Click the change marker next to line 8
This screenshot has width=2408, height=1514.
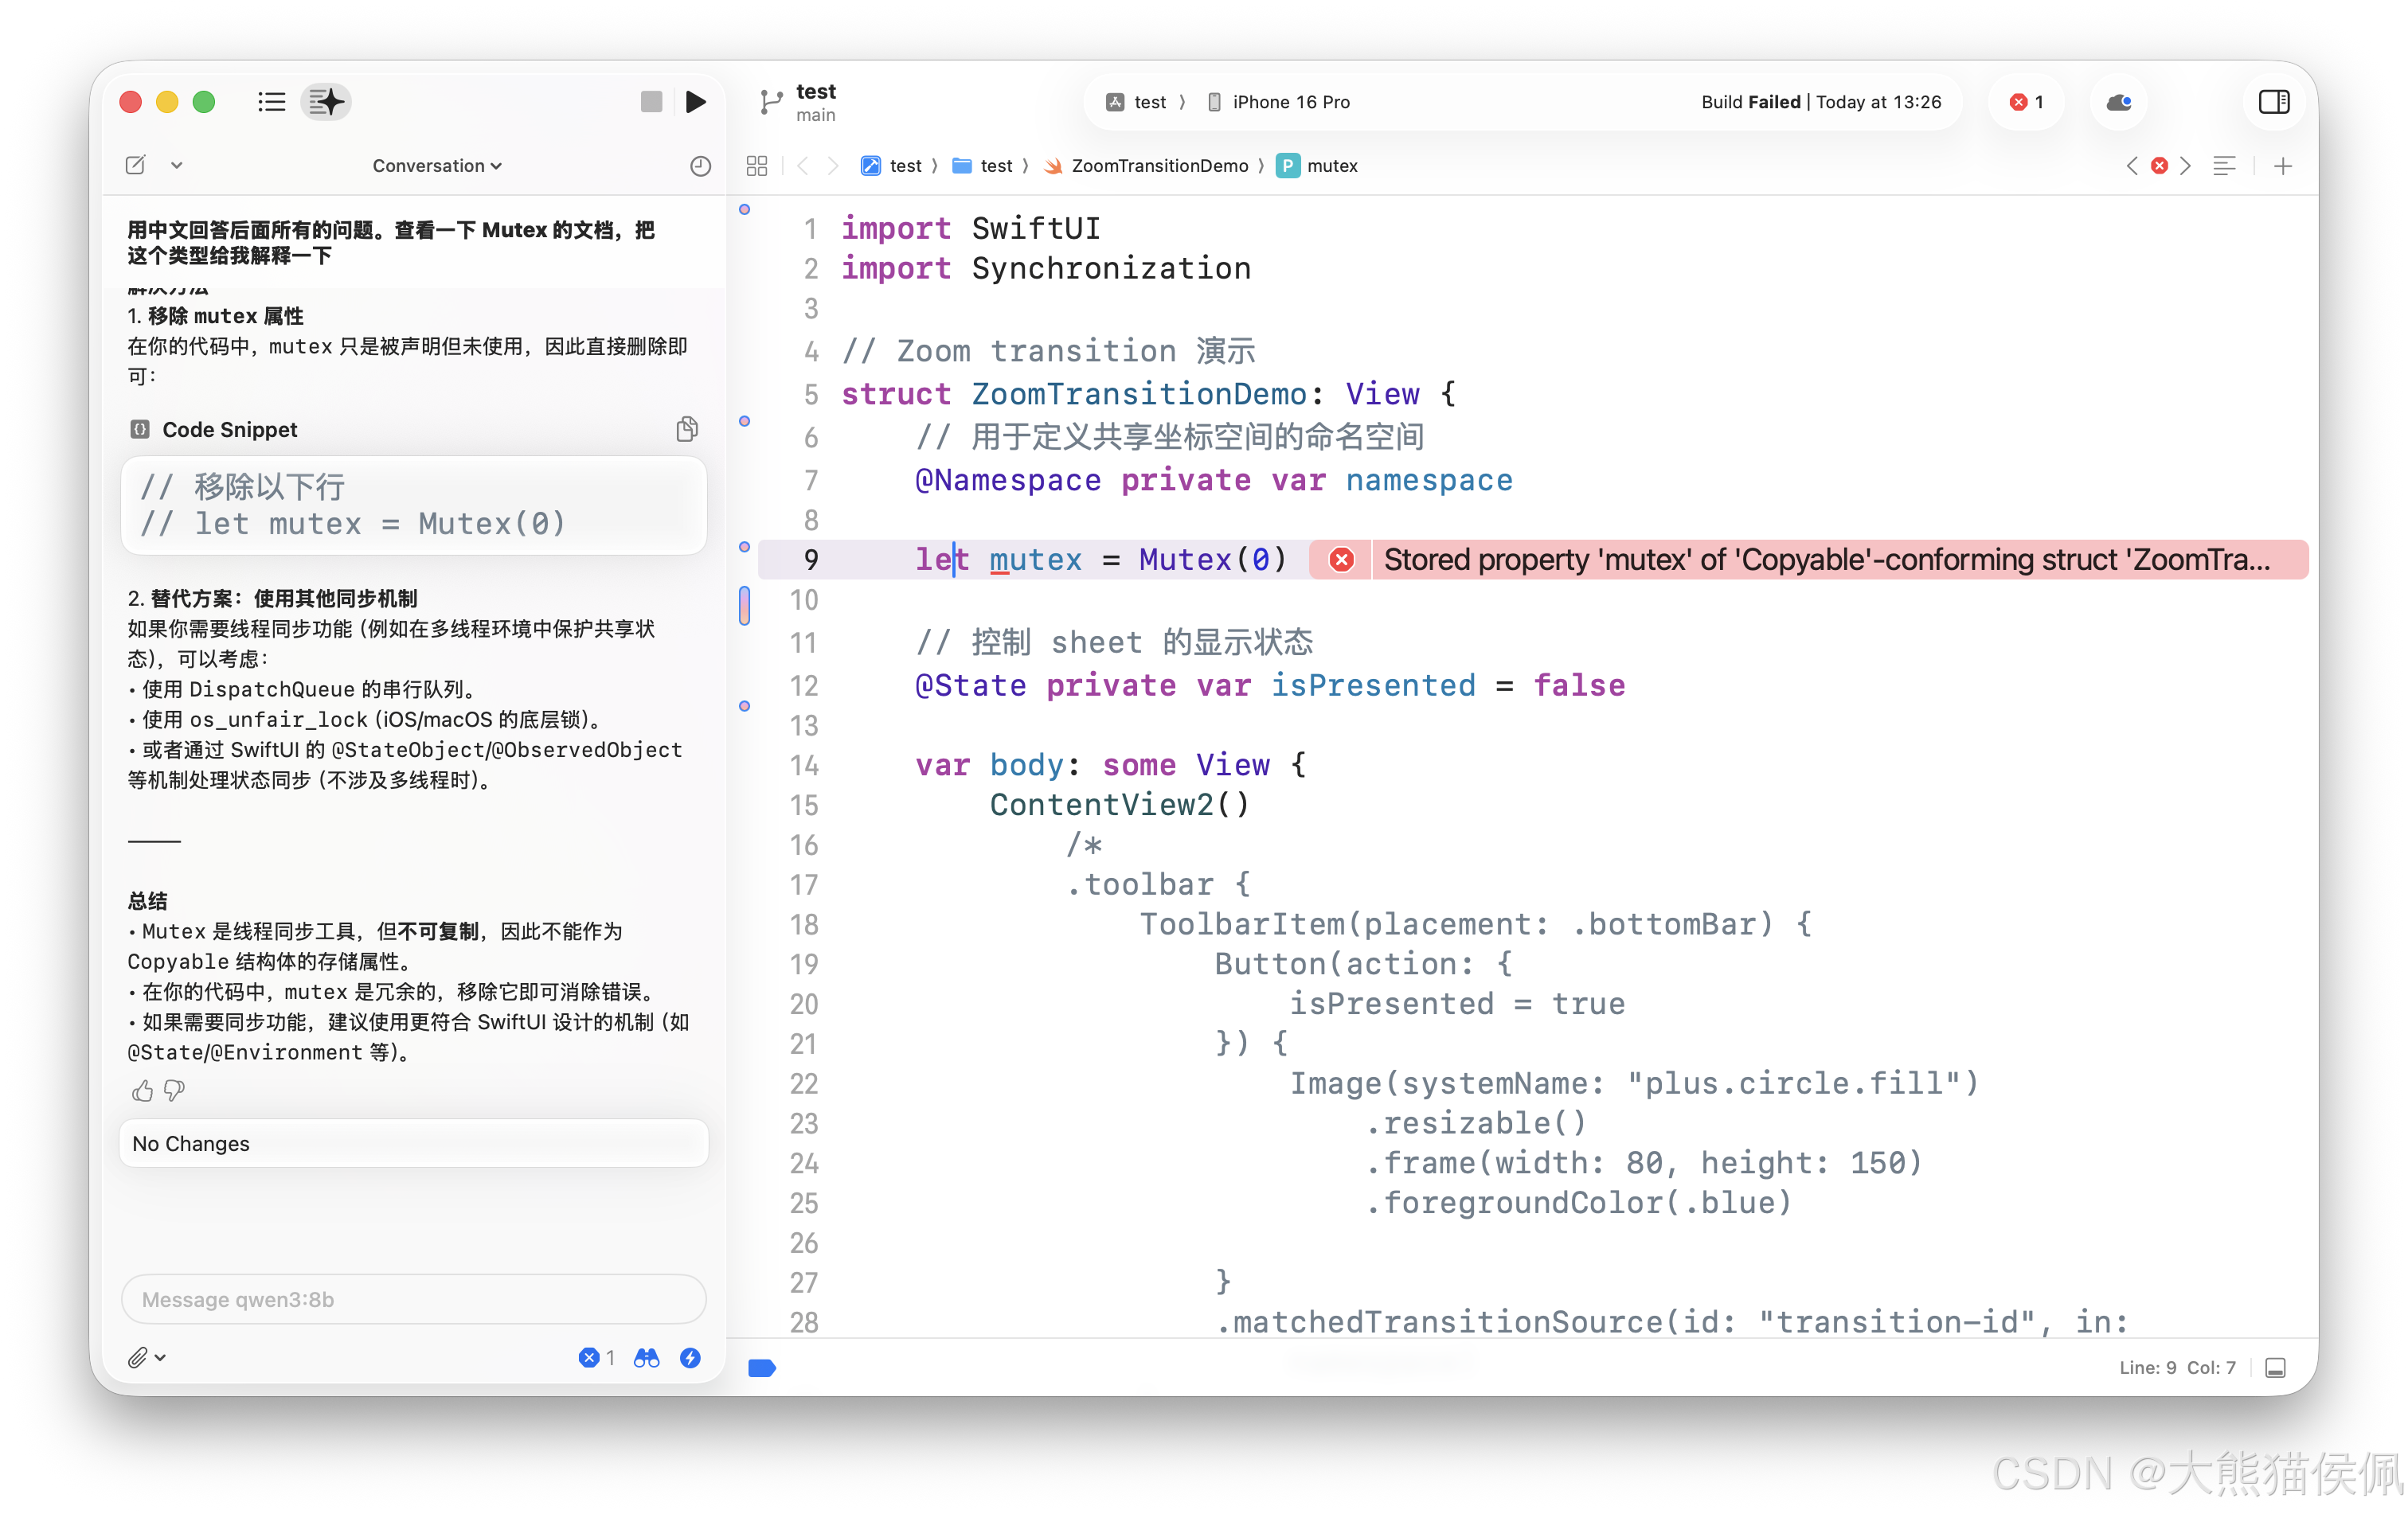pos(744,547)
